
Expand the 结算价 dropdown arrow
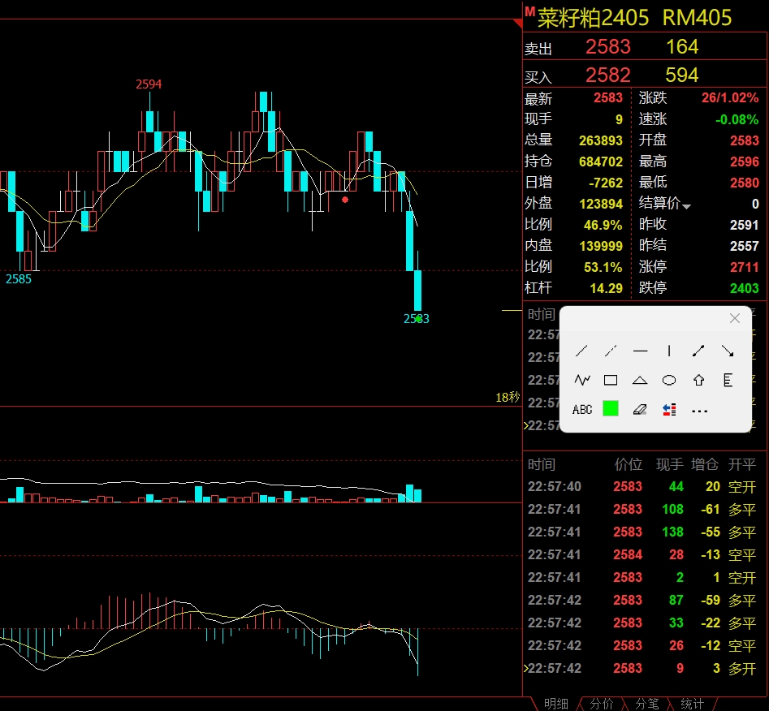[687, 206]
